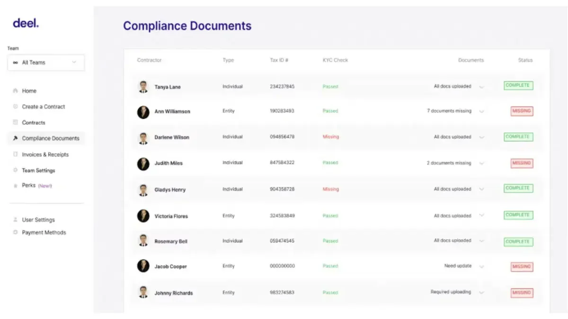
Task: Click '2 documents missing' text
Action: [x=449, y=163]
